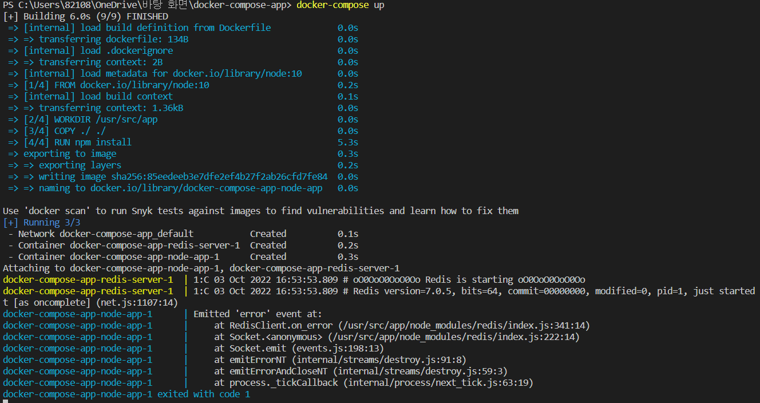760x403 pixels.
Task: Click '[internal] load .dockerignore' line
Action: pos(183,51)
